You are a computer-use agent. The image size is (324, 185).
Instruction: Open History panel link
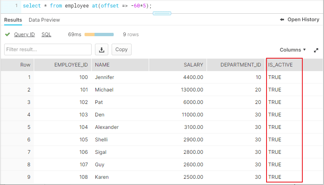tap(303, 20)
